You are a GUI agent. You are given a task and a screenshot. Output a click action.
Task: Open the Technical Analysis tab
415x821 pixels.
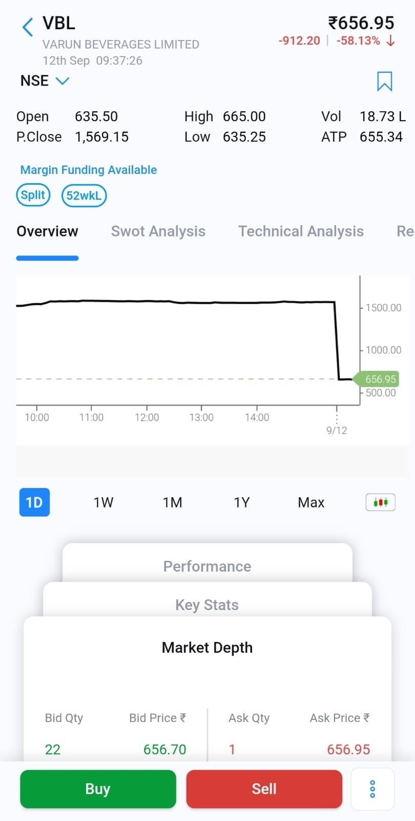[301, 231]
